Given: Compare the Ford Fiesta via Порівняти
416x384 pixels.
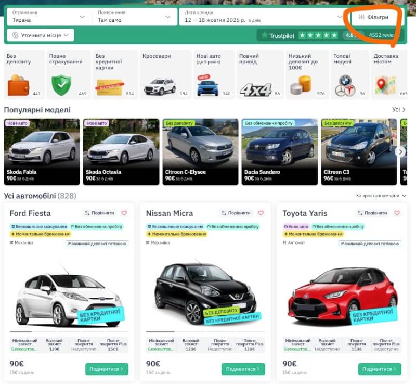Looking at the screenshot, I should pos(99,213).
